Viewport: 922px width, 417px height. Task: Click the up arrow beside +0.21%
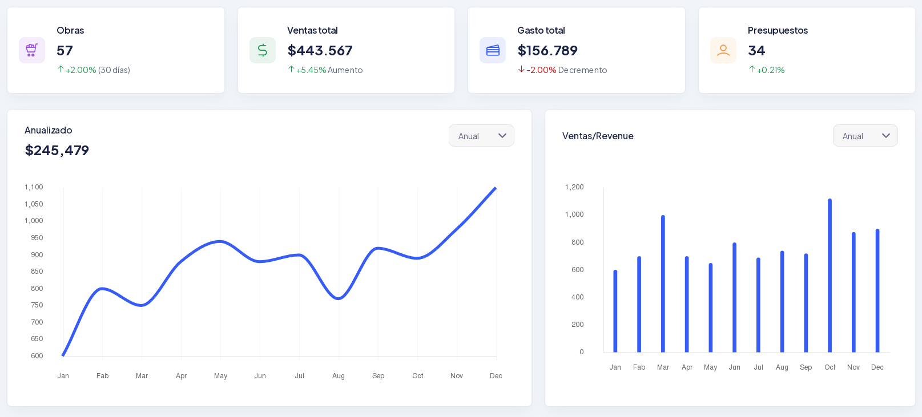tap(752, 70)
